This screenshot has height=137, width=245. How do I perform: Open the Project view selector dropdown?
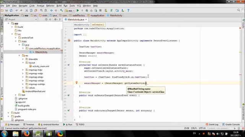pyautogui.click(x=21, y=19)
